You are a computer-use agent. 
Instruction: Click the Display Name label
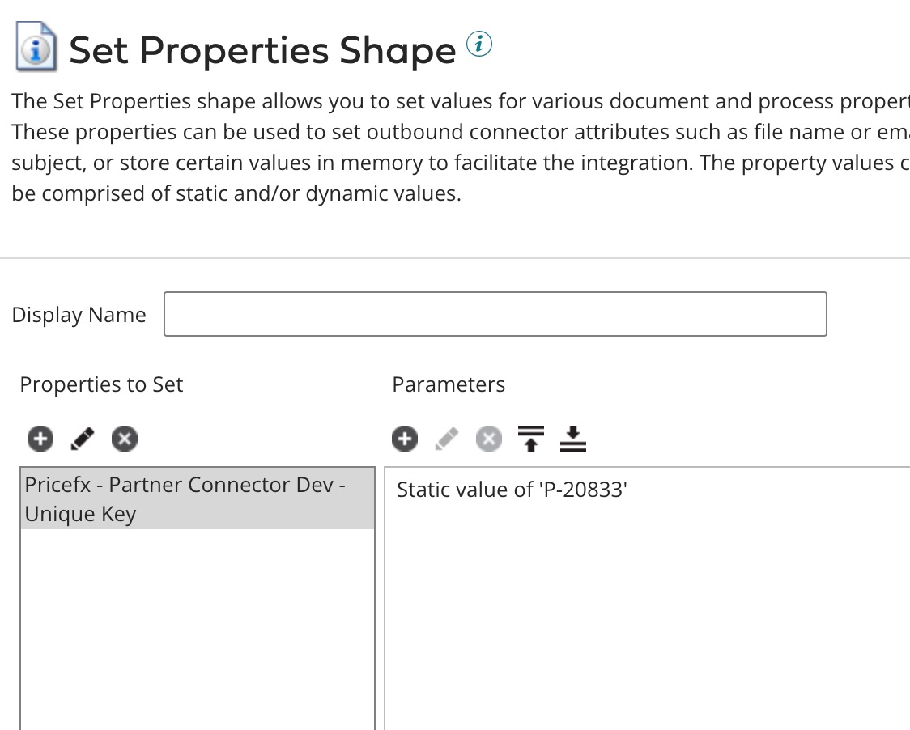79,315
